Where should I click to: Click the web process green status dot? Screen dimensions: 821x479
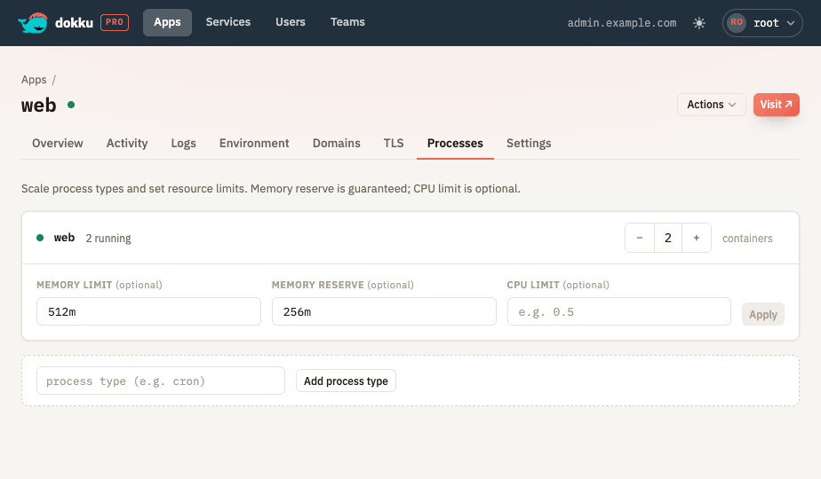tap(40, 238)
